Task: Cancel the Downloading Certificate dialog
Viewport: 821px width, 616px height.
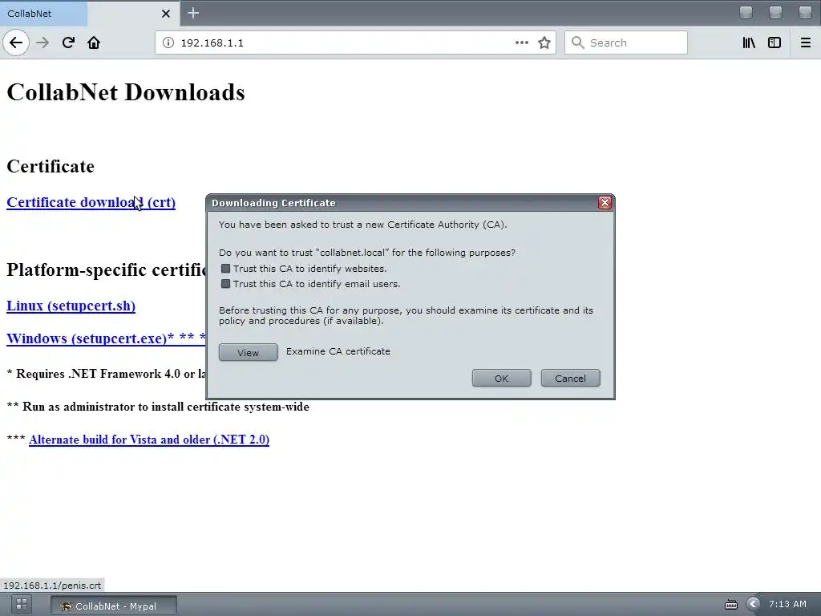Action: pyautogui.click(x=570, y=379)
